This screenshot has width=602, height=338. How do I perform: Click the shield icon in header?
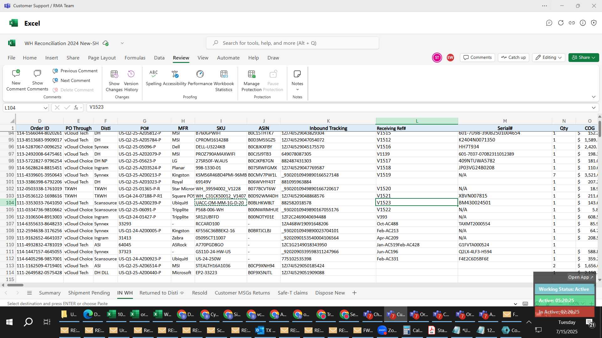click(x=594, y=23)
